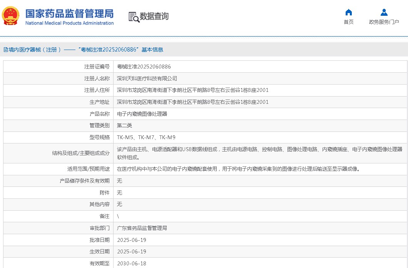Select 无 value in 其他内容 row

[x=119, y=204]
